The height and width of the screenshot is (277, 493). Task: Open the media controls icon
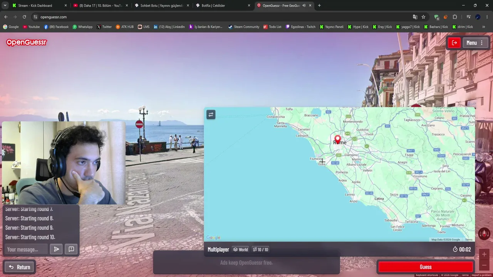pyautogui.click(x=468, y=17)
